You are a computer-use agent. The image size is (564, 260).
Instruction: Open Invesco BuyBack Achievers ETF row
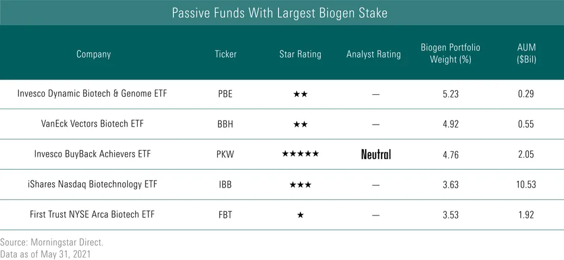[x=92, y=154]
